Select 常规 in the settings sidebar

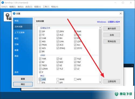(x=23, y=21)
